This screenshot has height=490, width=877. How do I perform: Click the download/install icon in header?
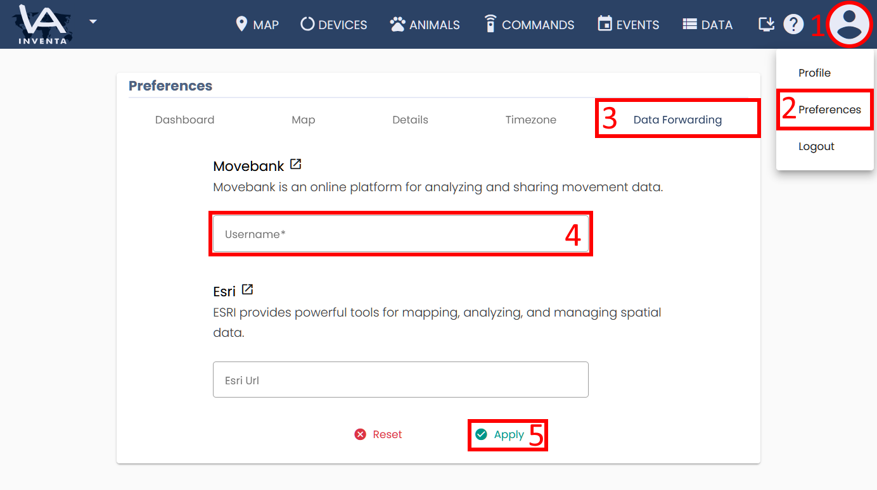767,24
